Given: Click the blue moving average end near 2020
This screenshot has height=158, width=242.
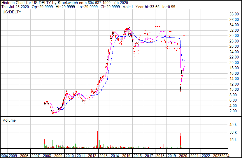Looking at the screenshot, I should tap(184, 61).
